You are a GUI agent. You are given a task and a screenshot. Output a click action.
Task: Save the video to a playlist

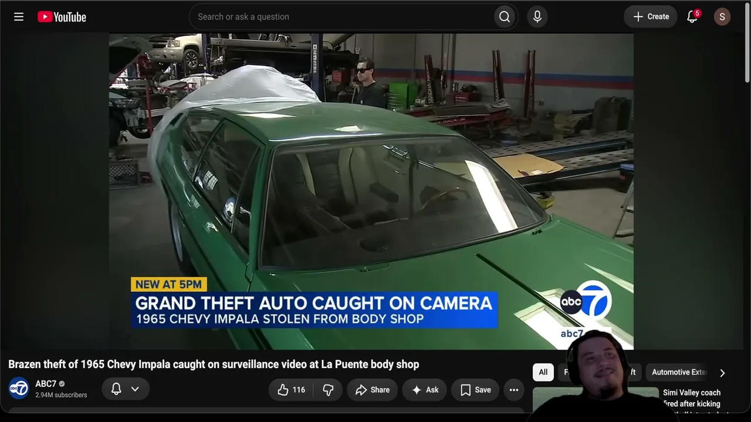tap(475, 390)
